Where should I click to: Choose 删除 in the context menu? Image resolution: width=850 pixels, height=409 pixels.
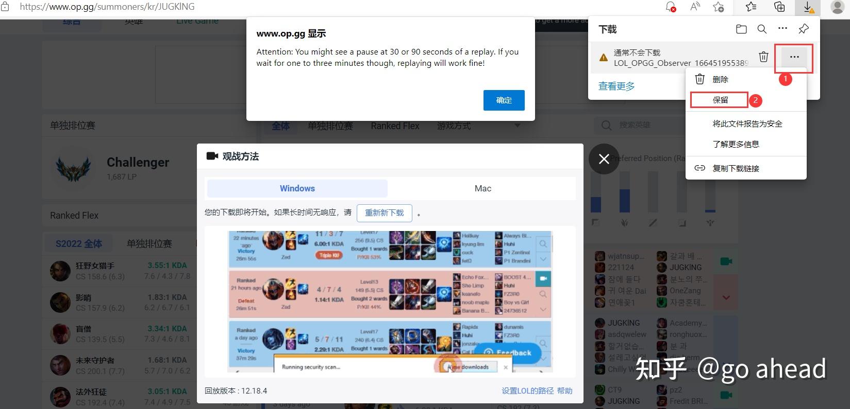point(746,79)
